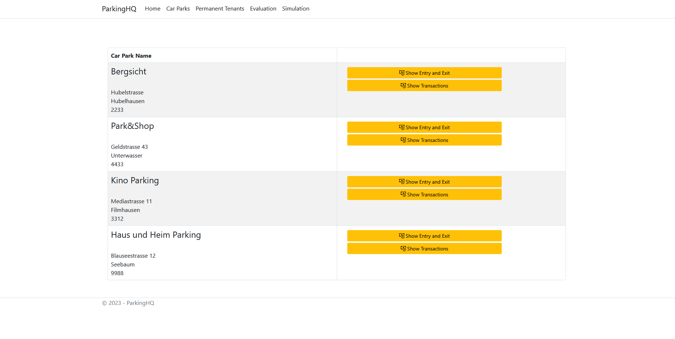Show Transactions for Park&Shop
This screenshot has width=675, height=339.
click(425, 140)
